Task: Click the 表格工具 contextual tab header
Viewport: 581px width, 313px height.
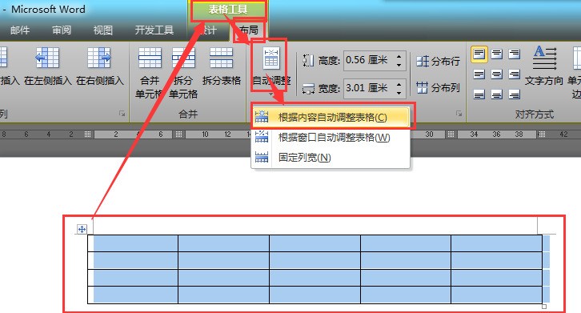Action: click(x=228, y=10)
